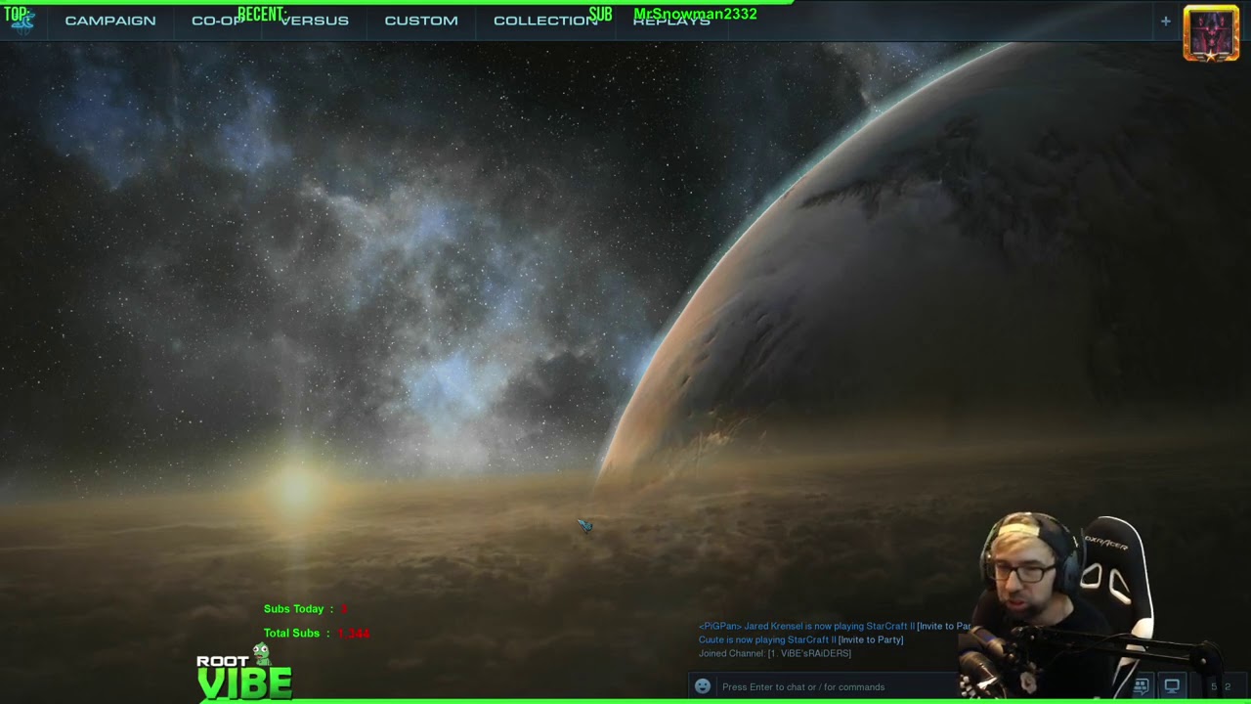The image size is (1251, 704).
Task: Open the ViBE'sRAiDERS channel link
Action: click(809, 653)
